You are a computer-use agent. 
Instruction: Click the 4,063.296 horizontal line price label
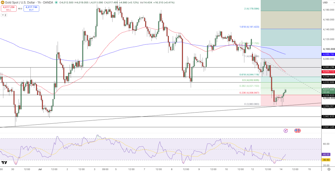click(x=328, y=67)
